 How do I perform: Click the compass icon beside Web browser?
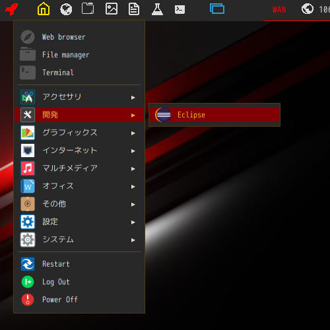[28, 37]
